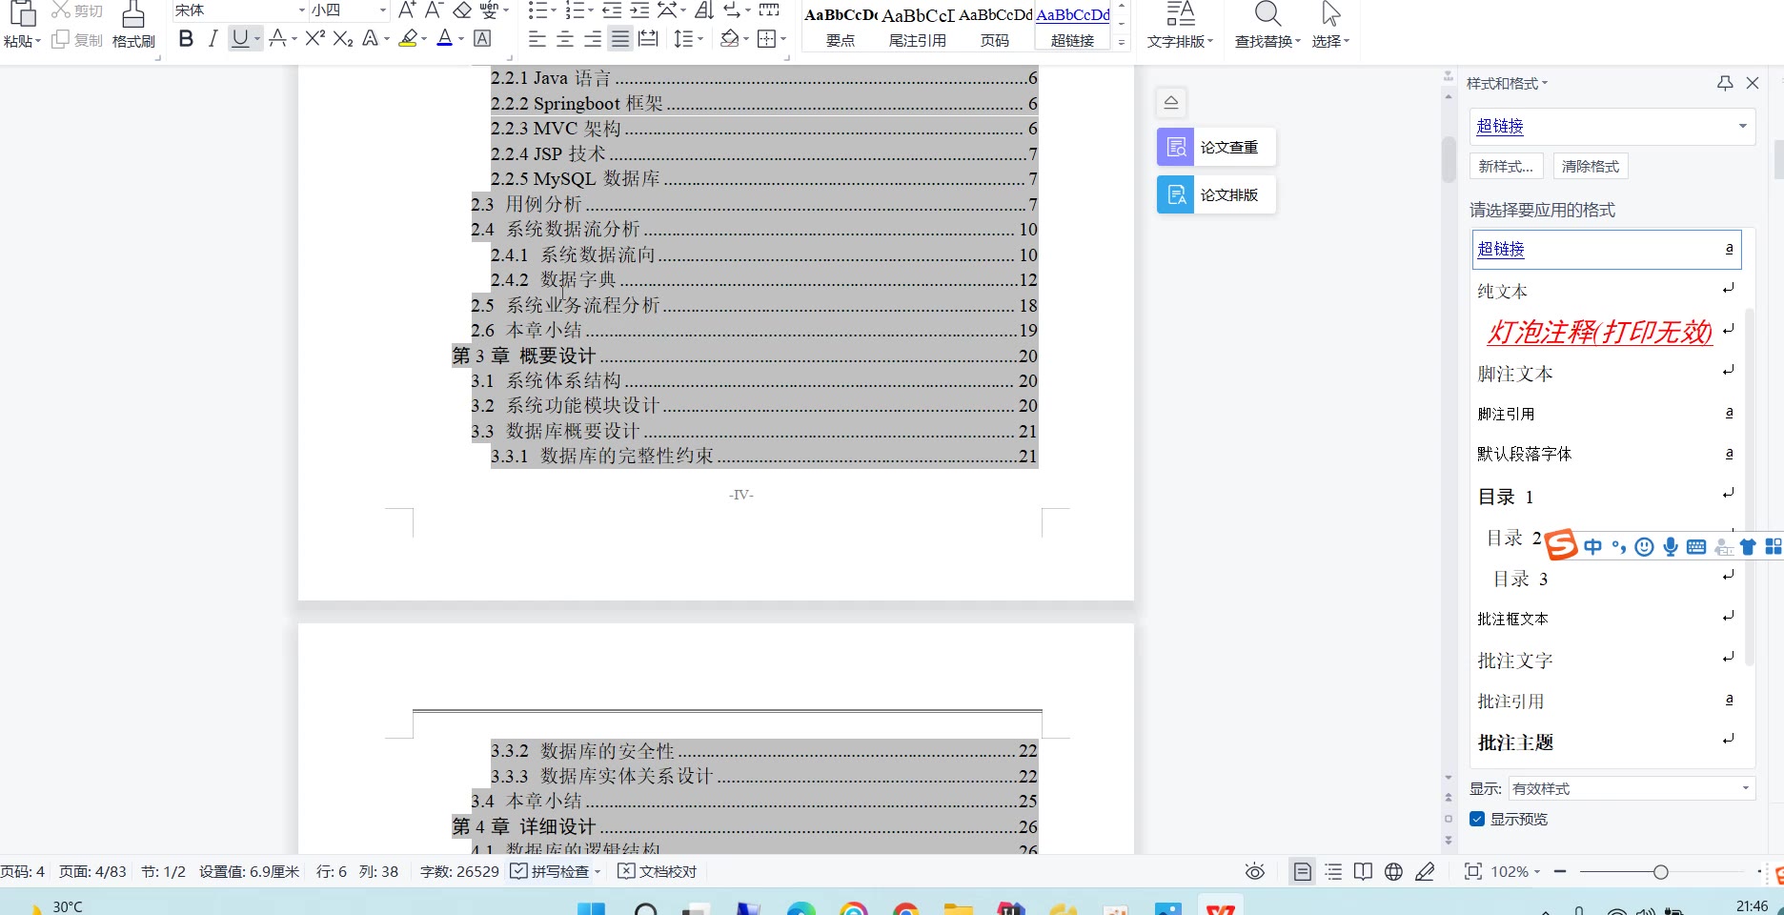
Task: Apply the 要点 style from gallery
Action: pos(841,26)
